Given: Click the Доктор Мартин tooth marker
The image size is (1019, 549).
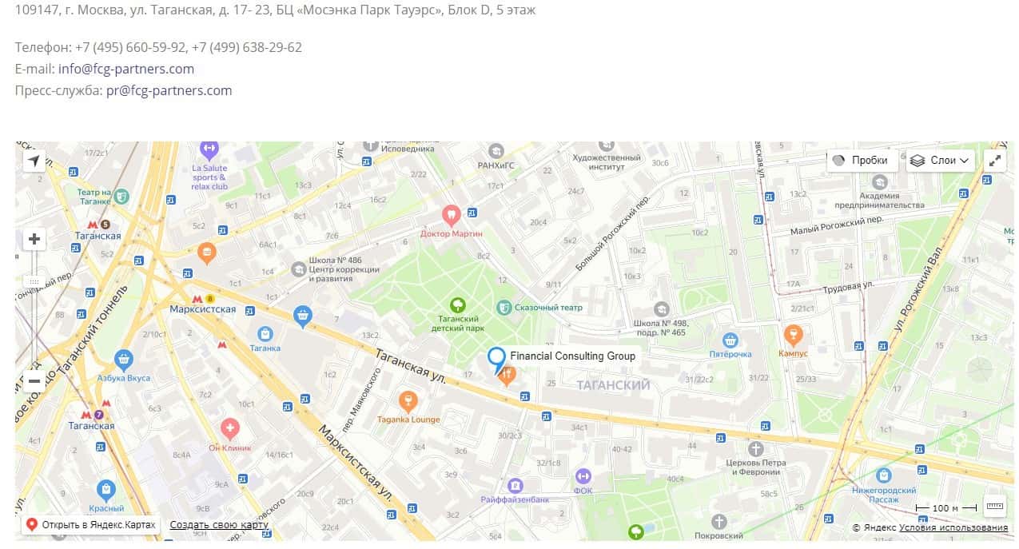Looking at the screenshot, I should tap(452, 215).
